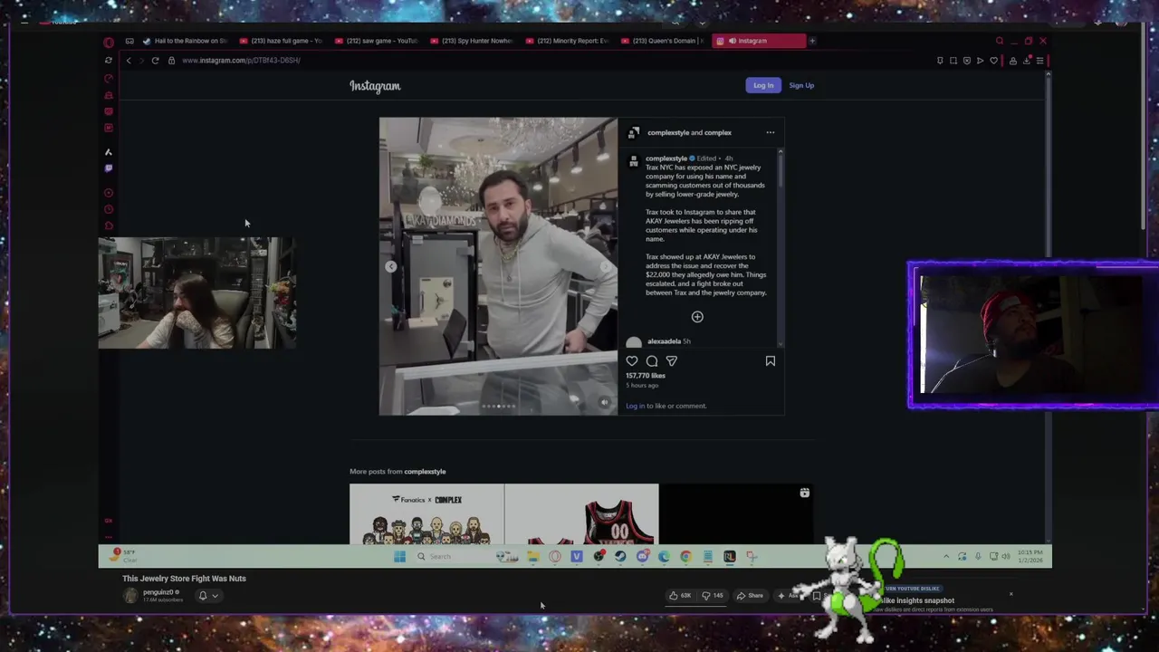
Task: Click the browser forward arrow
Action: click(141, 61)
